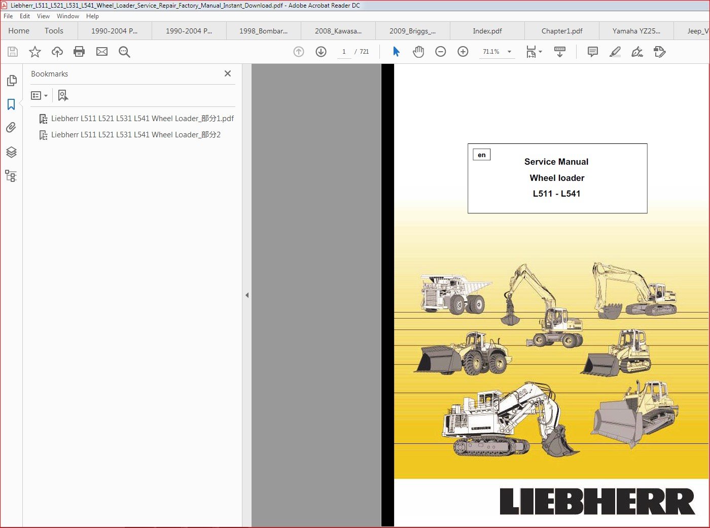Click the 'Wheel loader' cover text
Viewport: 710px width, 528px height.
tap(557, 178)
